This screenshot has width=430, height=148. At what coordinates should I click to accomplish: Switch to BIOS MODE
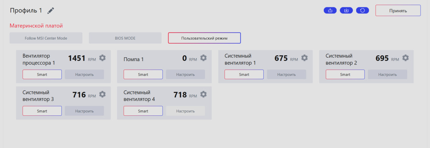tap(125, 38)
